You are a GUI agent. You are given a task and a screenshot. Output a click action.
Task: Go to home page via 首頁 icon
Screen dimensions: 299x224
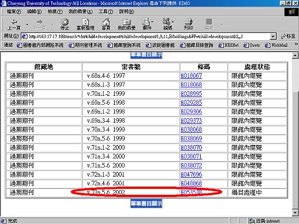[x=106, y=22]
